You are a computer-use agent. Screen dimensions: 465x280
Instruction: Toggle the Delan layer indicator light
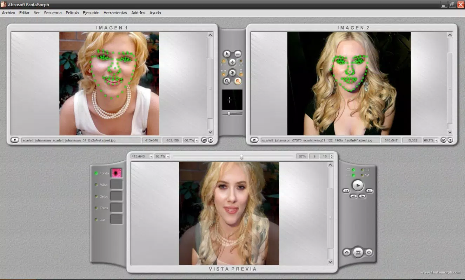point(96,196)
